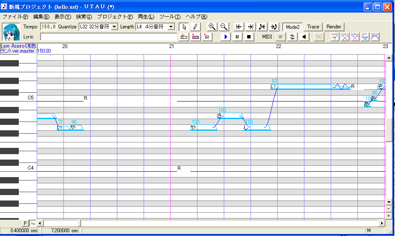Open the プロジェクト(P) menu

pyautogui.click(x=115, y=17)
